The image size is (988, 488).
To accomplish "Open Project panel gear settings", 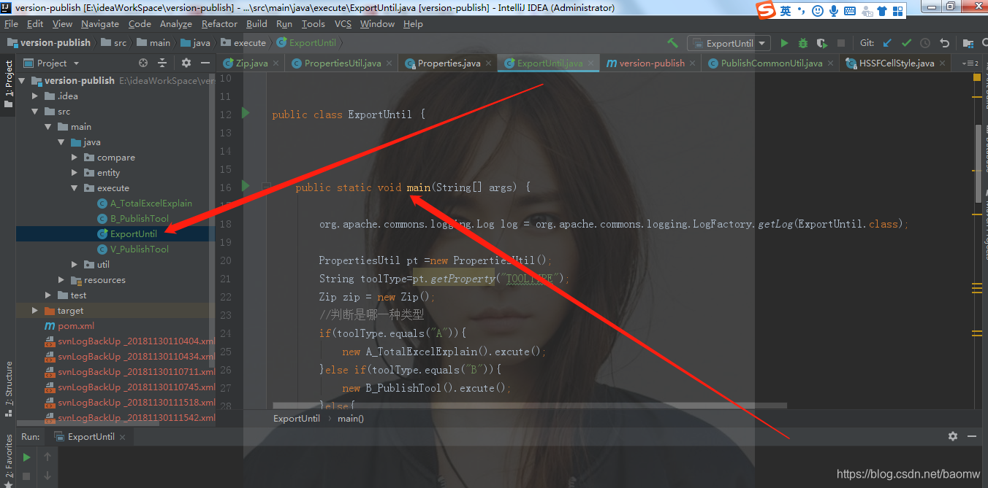I will coord(186,63).
